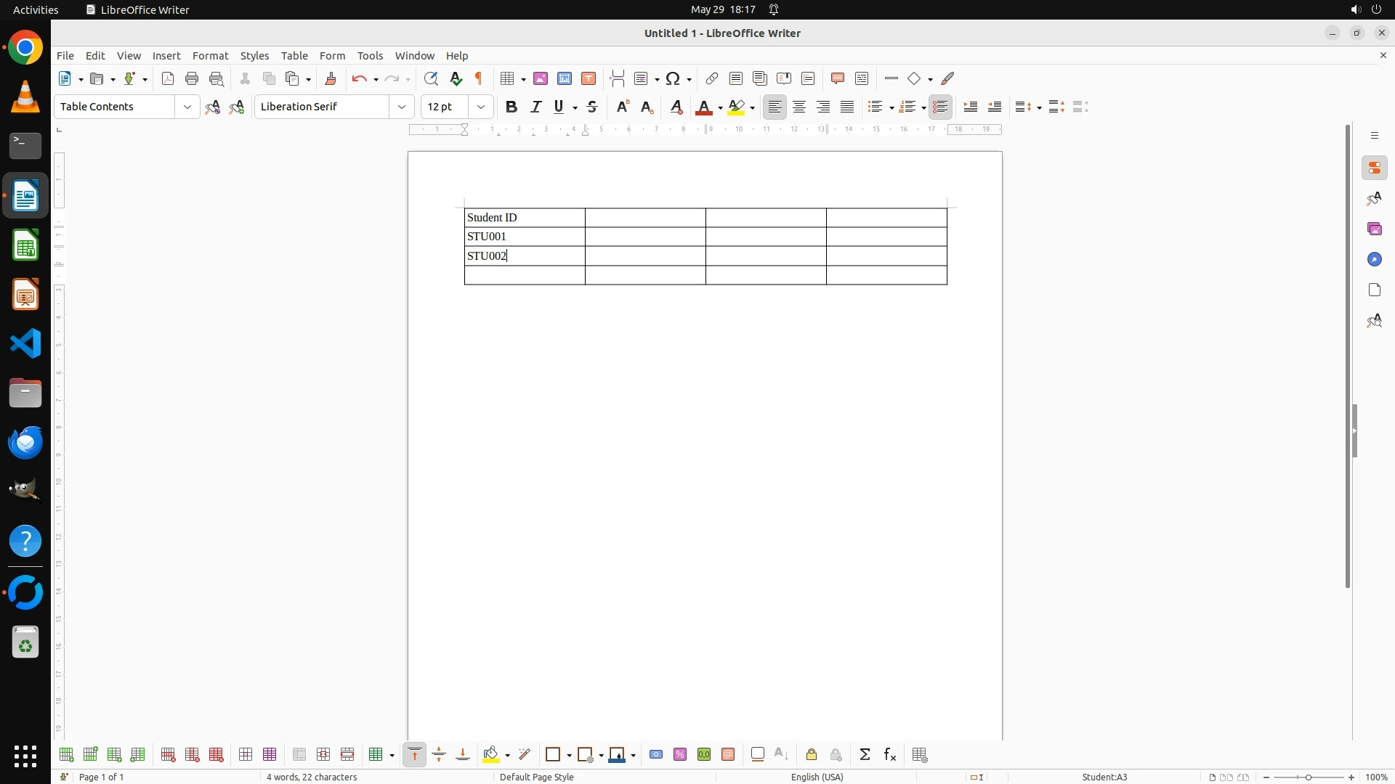The height and width of the screenshot is (784, 1395).
Task: Click the Clone Formatting paintbrush
Action: click(x=331, y=78)
